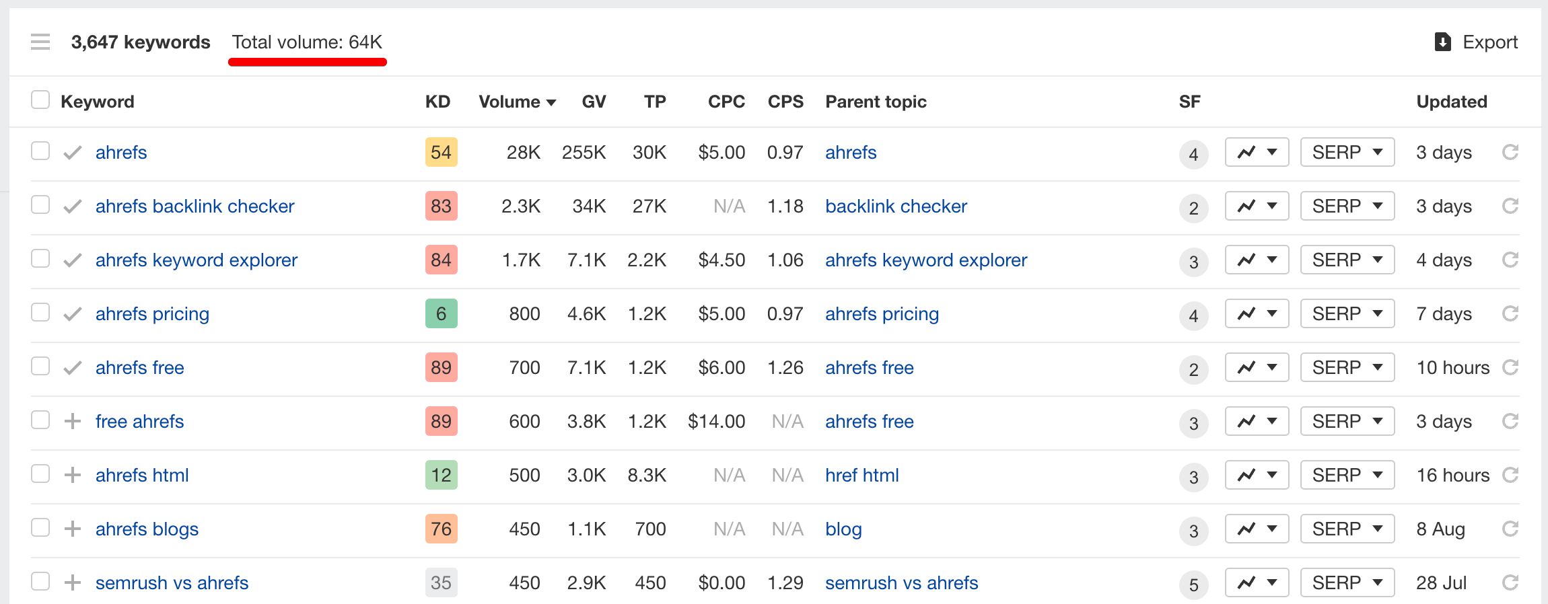Viewport: 1548px width, 604px height.
Task: Open trend chart dropdown for 'ahrefs' row
Action: (1257, 152)
